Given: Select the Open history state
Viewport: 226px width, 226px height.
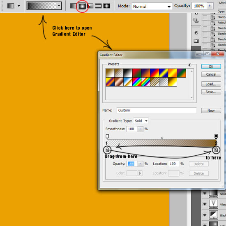Looking at the screenshot, I should [221, 12].
